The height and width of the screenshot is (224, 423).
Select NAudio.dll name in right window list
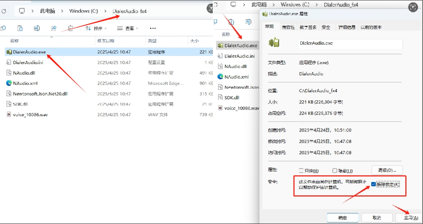pyautogui.click(x=236, y=66)
